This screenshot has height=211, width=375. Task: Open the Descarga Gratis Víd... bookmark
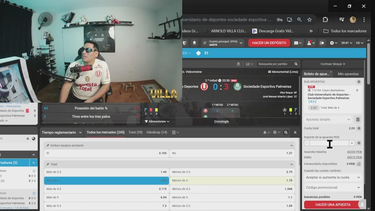point(273,31)
